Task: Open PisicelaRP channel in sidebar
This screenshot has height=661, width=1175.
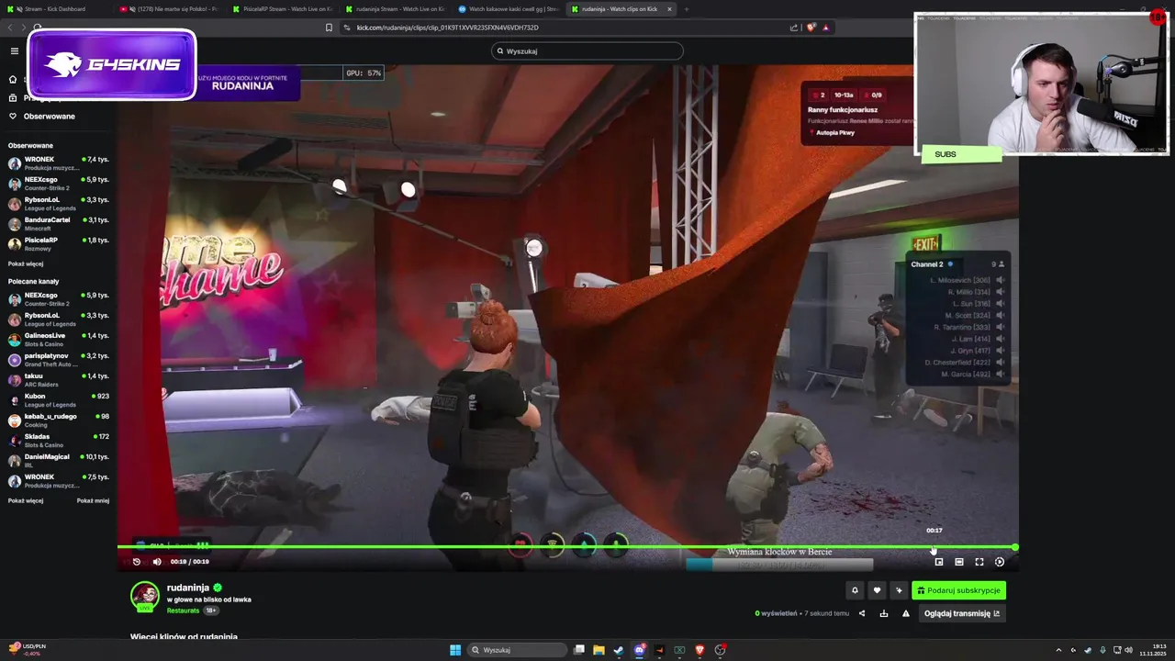Action: (x=59, y=244)
